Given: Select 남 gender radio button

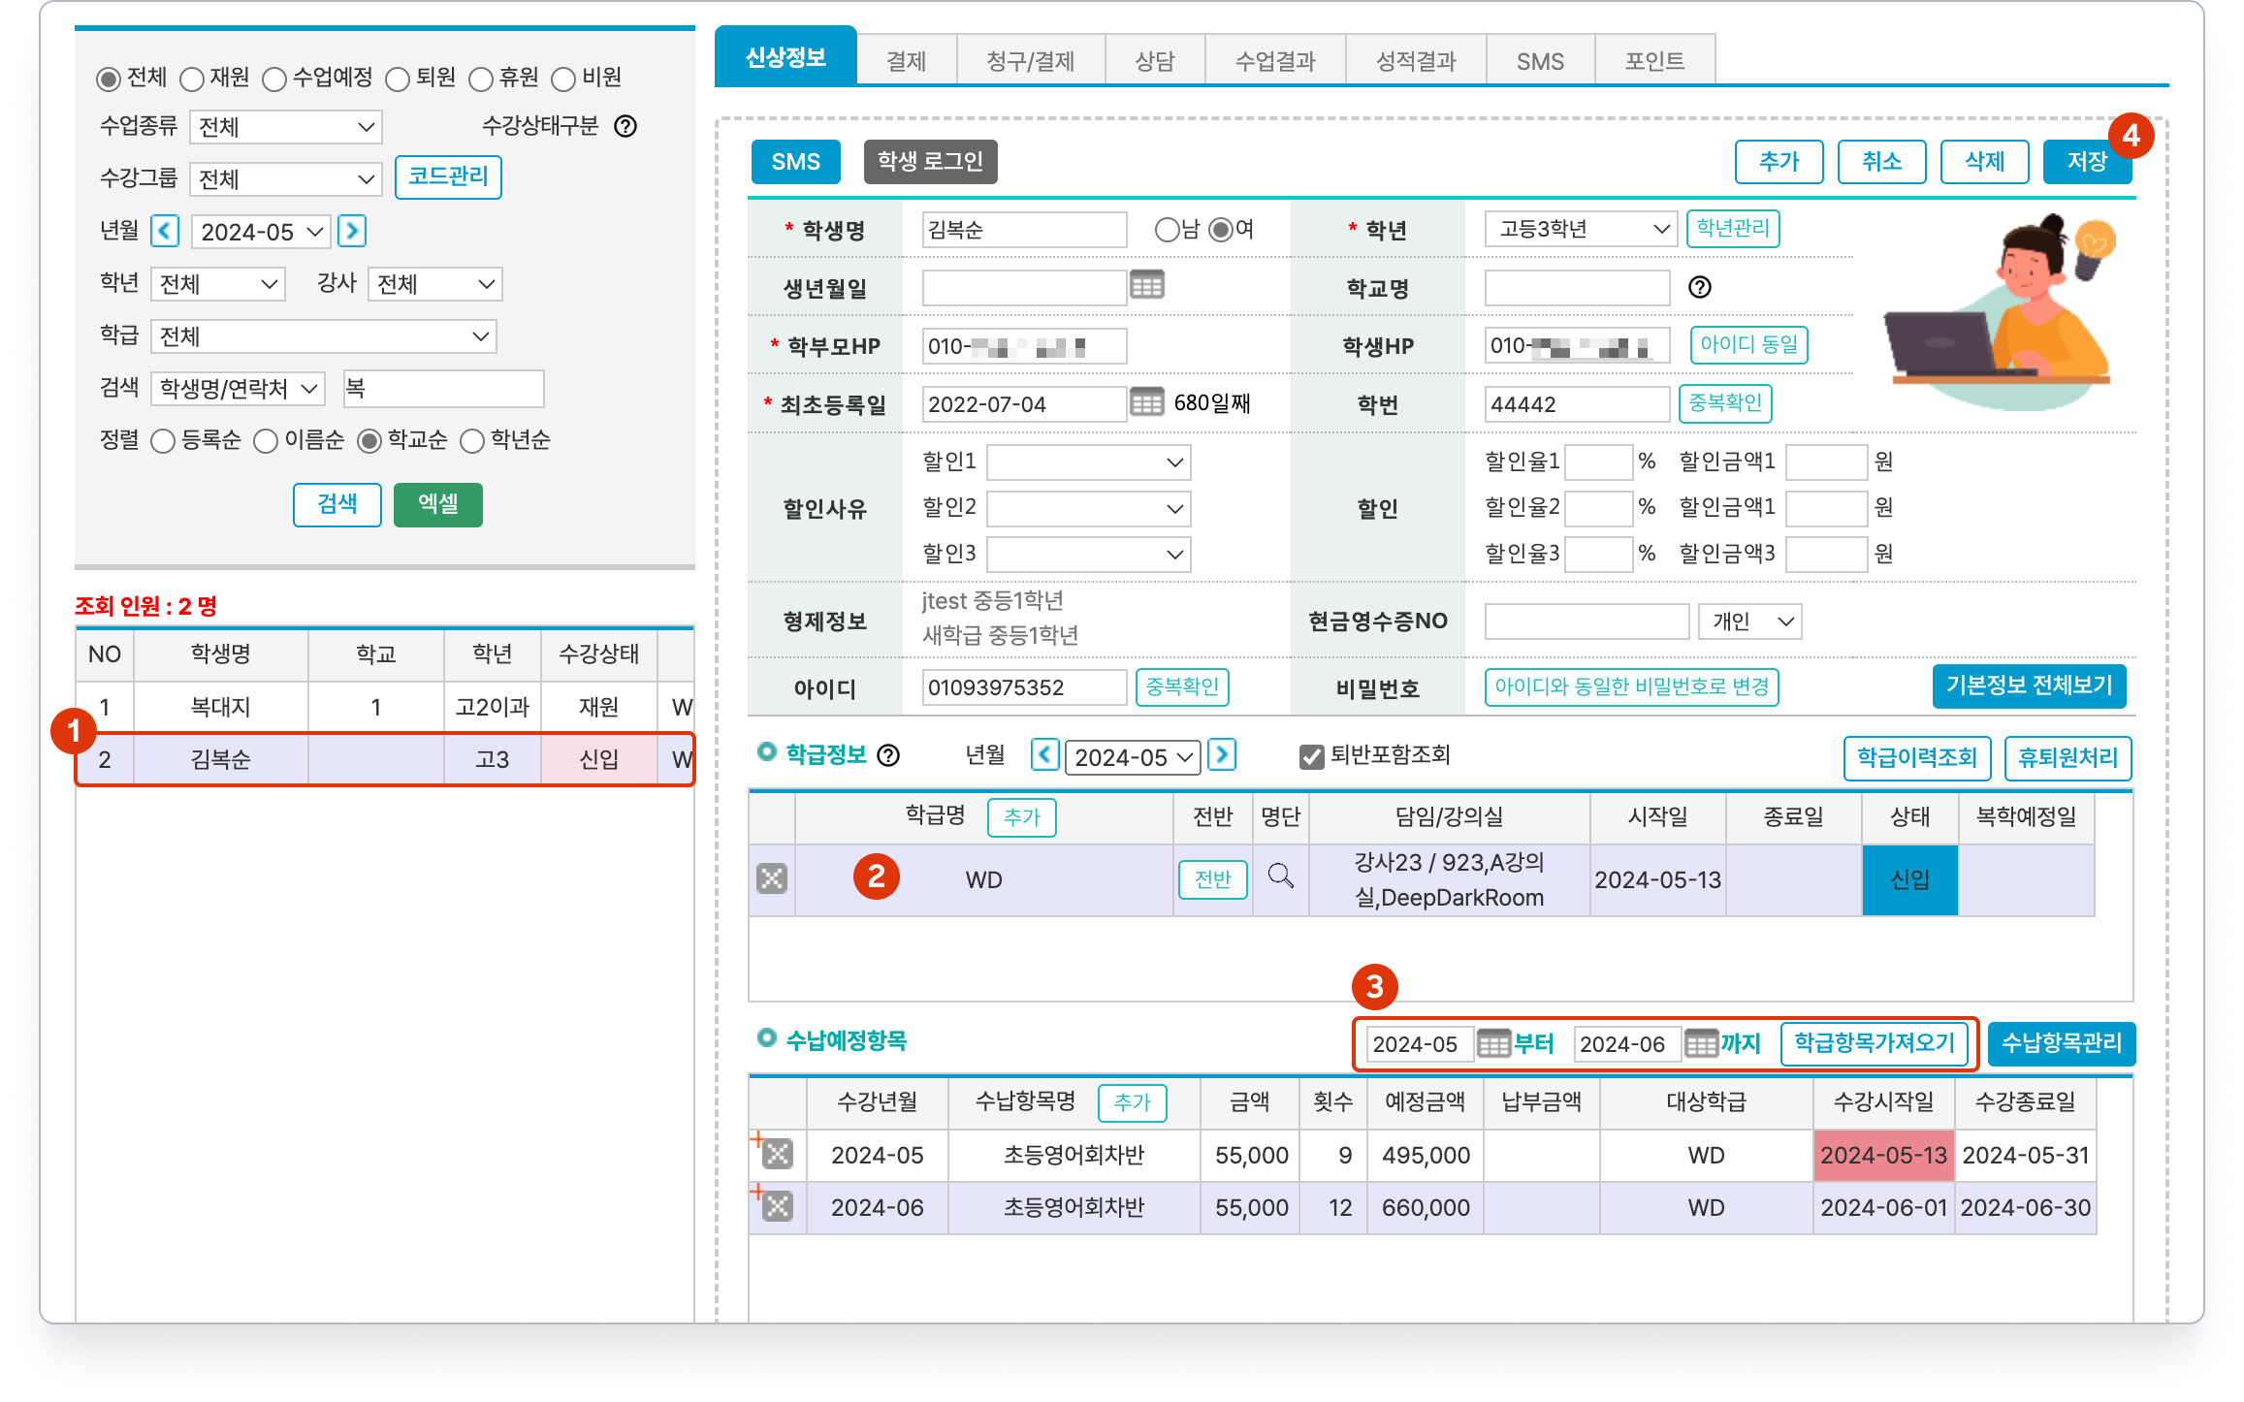Looking at the screenshot, I should [1167, 230].
